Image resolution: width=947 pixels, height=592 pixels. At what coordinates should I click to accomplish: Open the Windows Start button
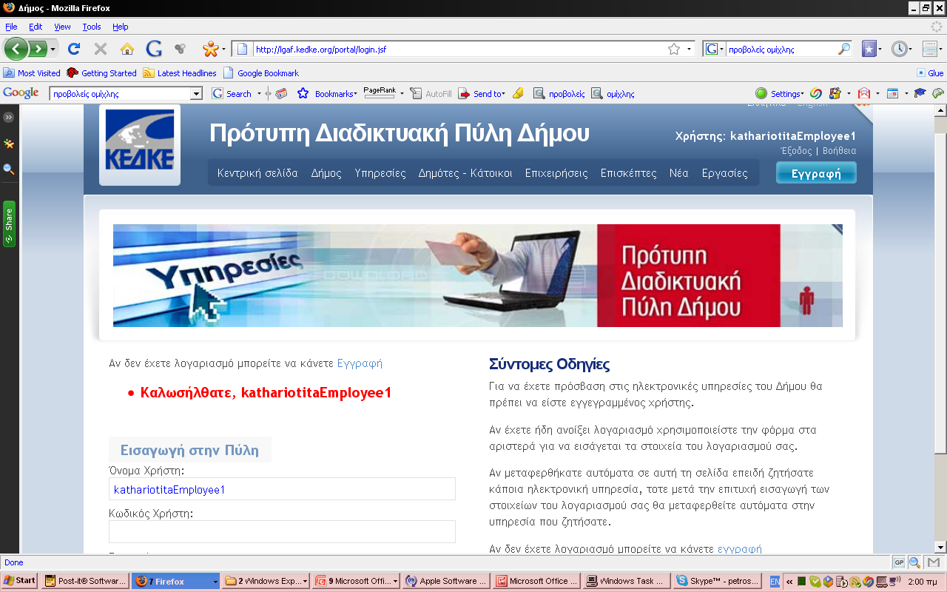pos(20,581)
